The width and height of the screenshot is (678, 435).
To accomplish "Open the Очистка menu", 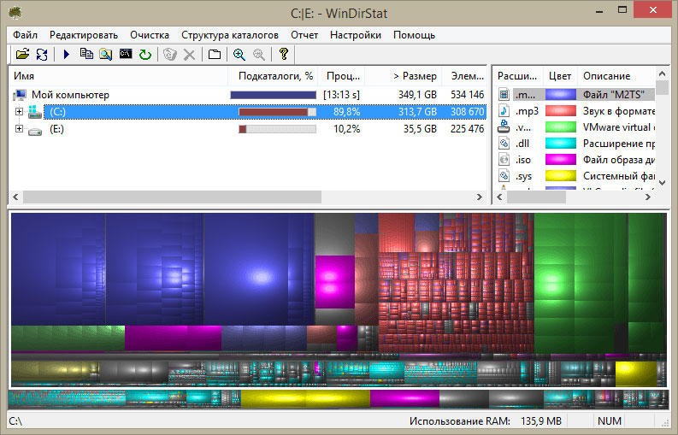I will point(150,35).
